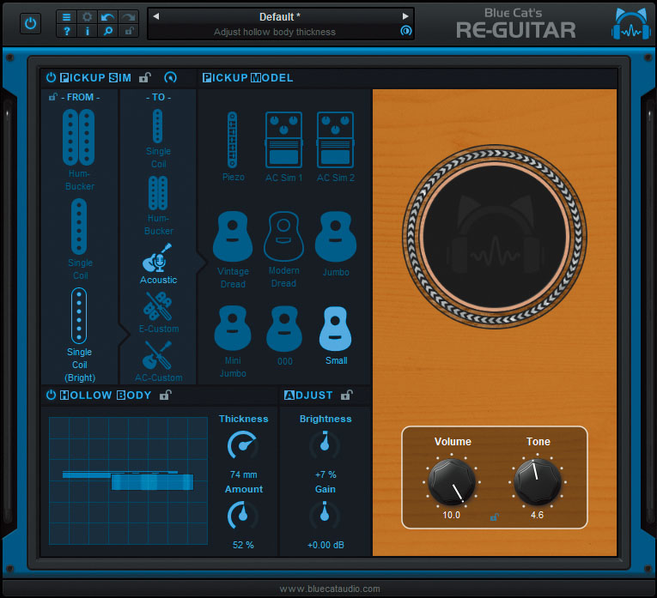Screen dimensions: 657x598
Task: Click the Tone knob
Action: click(537, 482)
